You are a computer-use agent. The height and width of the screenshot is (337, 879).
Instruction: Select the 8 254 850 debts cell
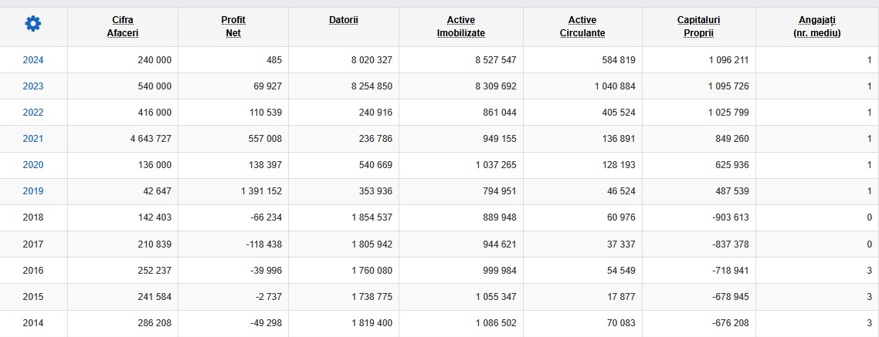coord(344,86)
